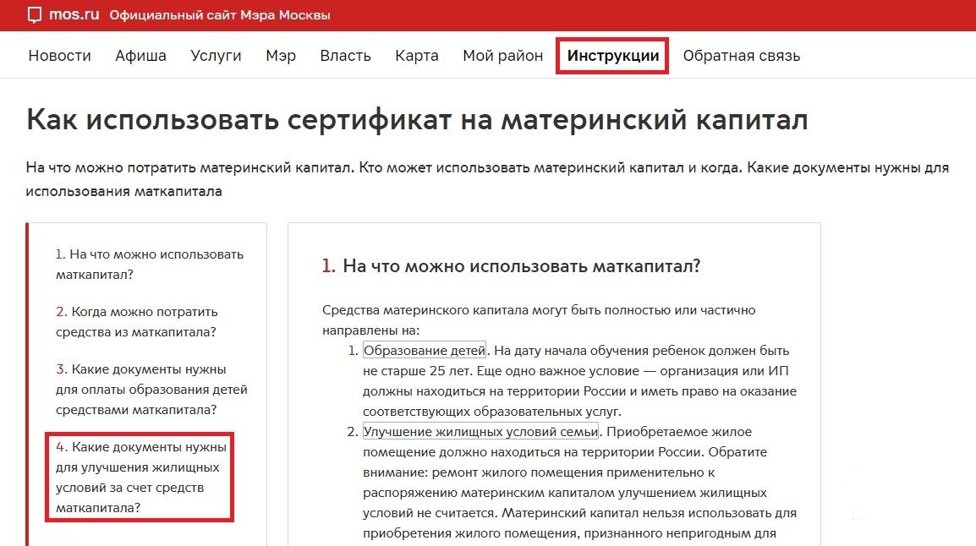Jump to section 1 about using маткапитал
Viewport: 976px width, 546px height.
point(150,265)
